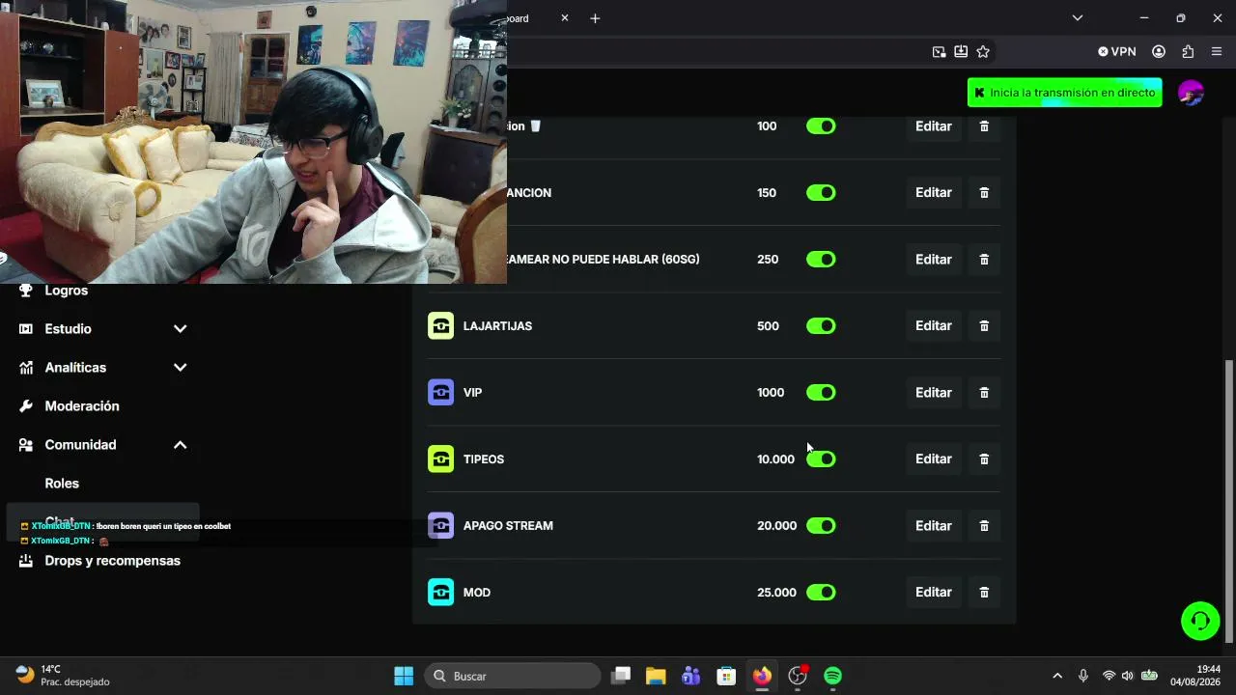Viewport: 1236px width, 695px height.
Task: Open Logros in the sidebar
Action: pyautogui.click(x=66, y=291)
